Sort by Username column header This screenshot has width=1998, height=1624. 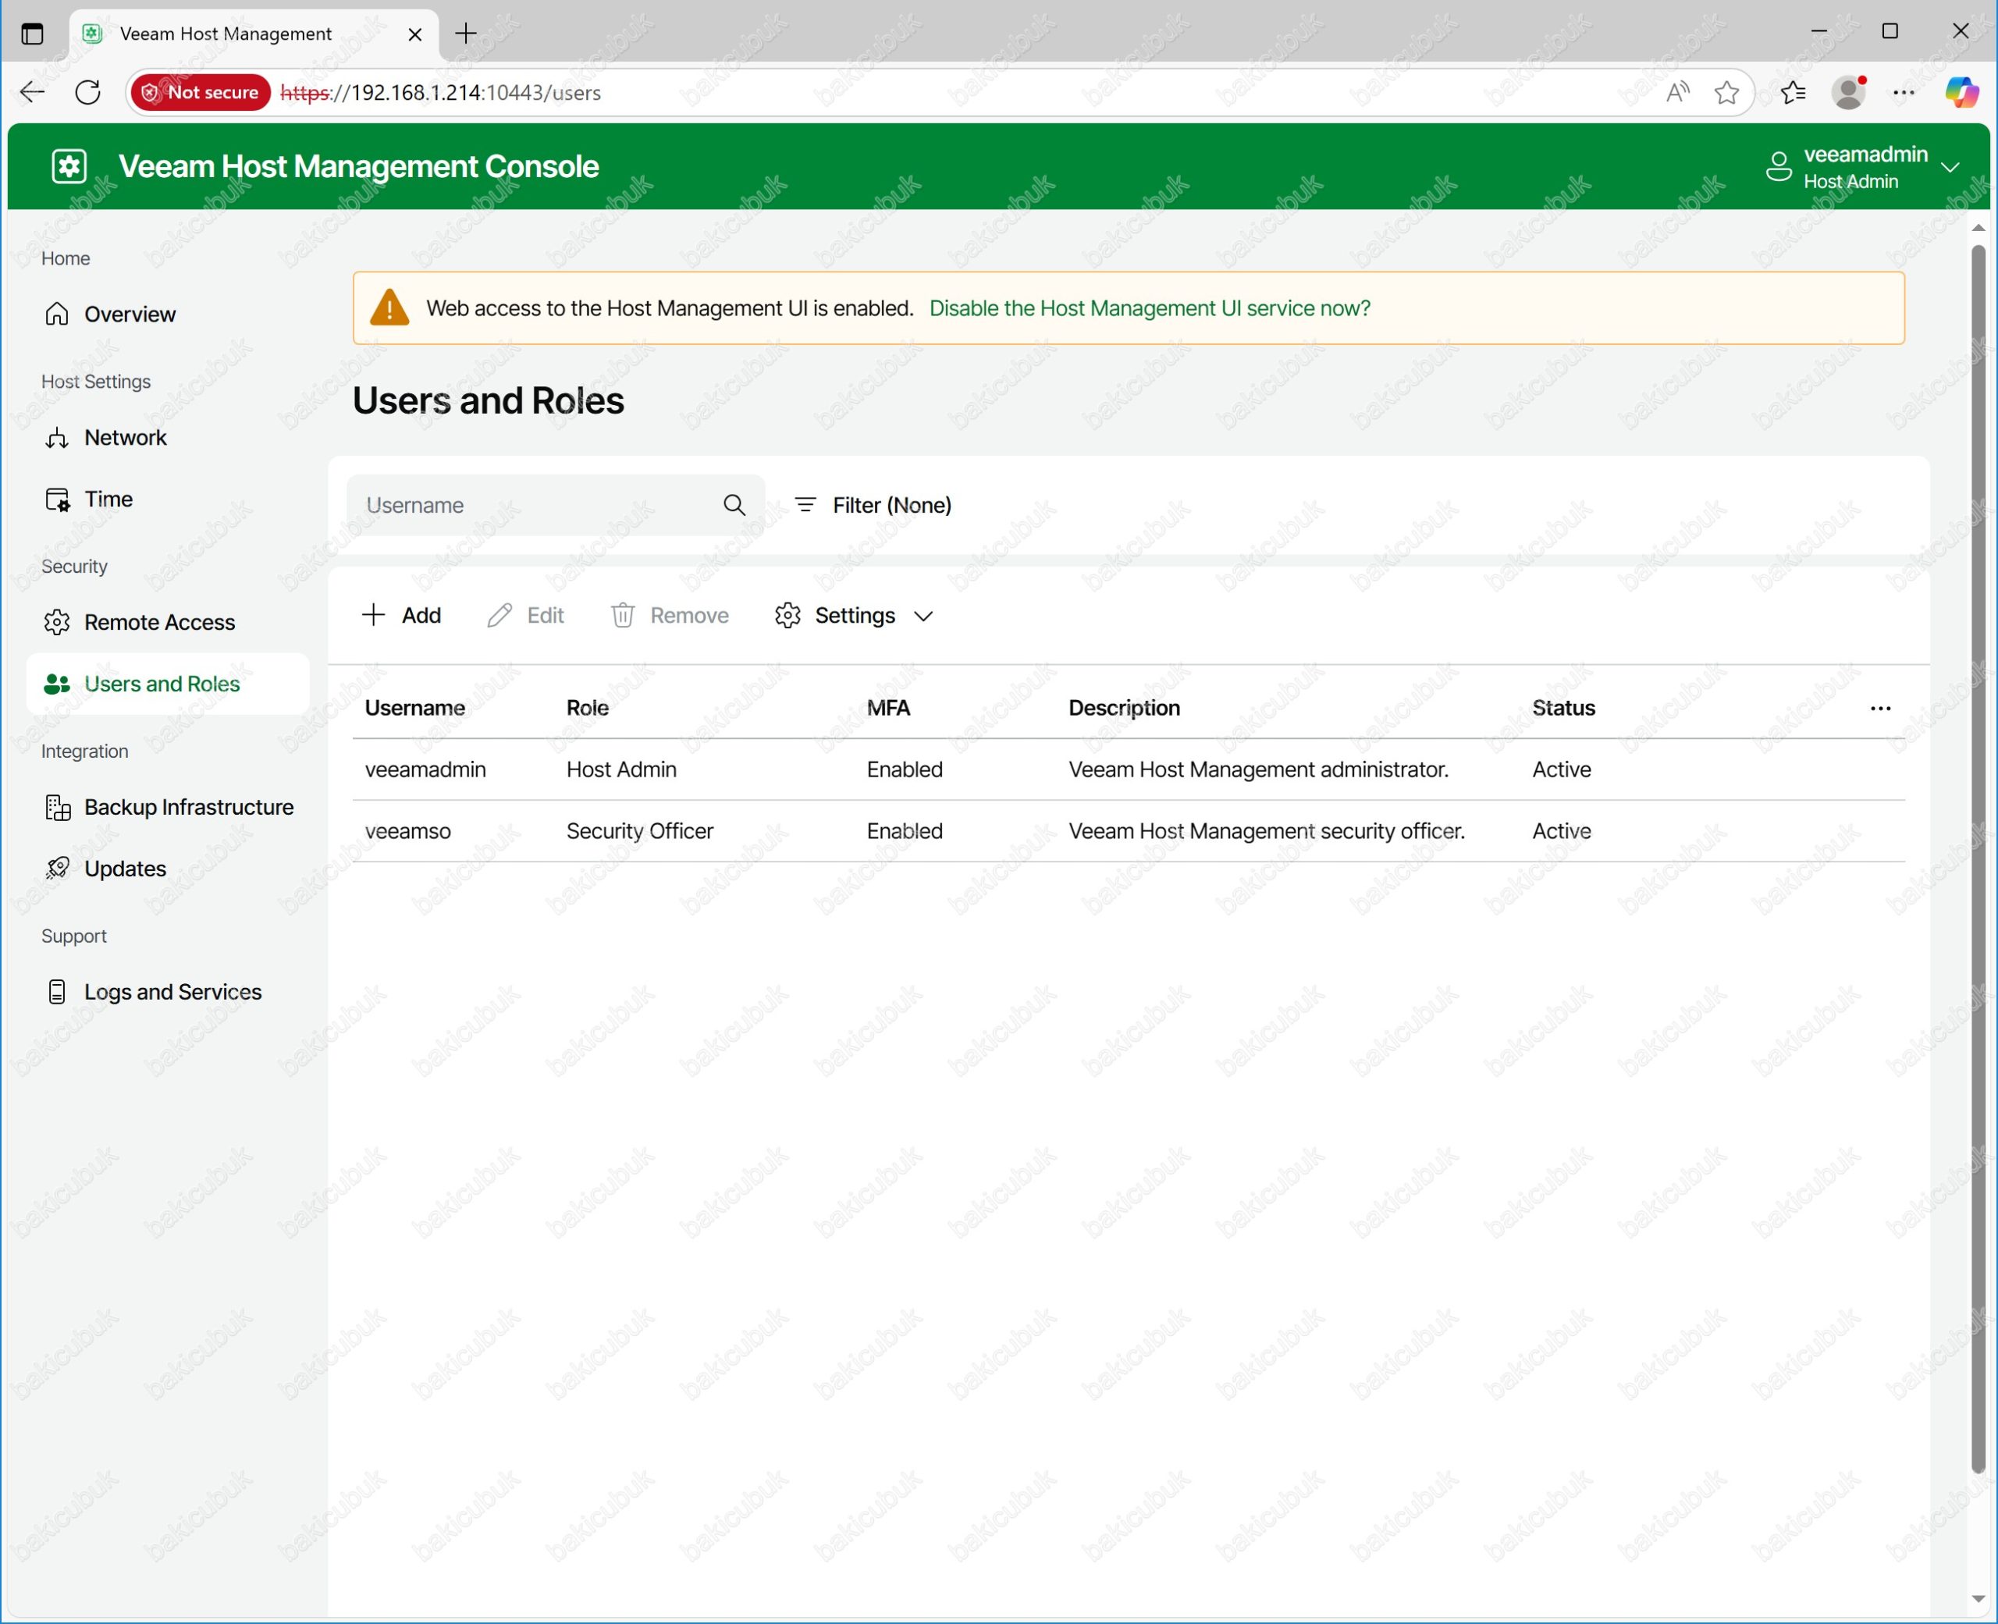point(414,708)
